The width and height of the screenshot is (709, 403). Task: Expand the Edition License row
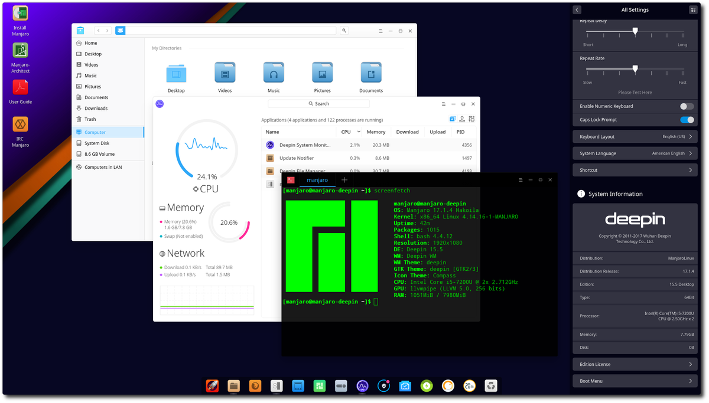635,364
